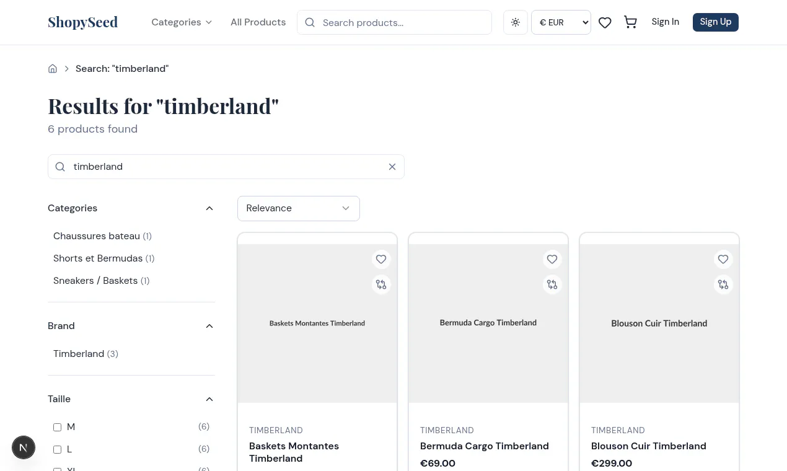Image resolution: width=787 pixels, height=471 pixels.
Task: Open the Baskets Montantes Timberland title link
Action: [294, 452]
